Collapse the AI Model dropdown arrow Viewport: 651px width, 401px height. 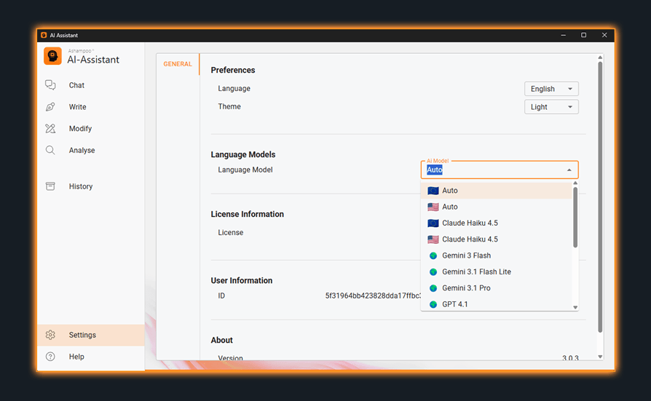pyautogui.click(x=569, y=170)
